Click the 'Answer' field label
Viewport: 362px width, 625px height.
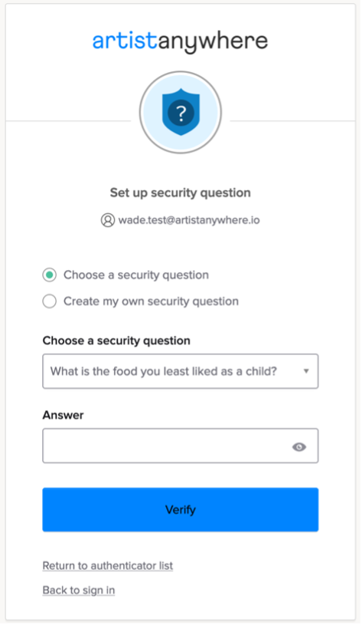pos(63,415)
